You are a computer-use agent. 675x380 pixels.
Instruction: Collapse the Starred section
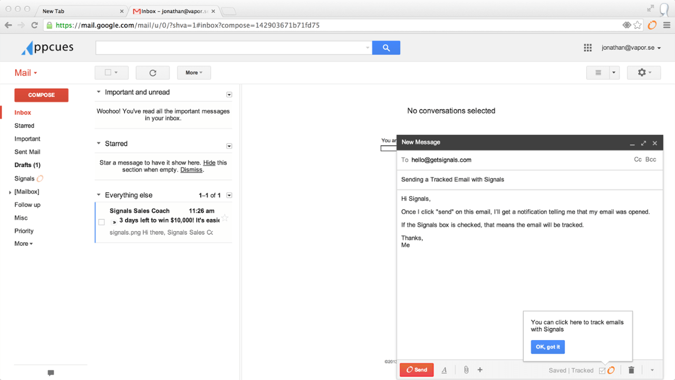click(x=99, y=143)
